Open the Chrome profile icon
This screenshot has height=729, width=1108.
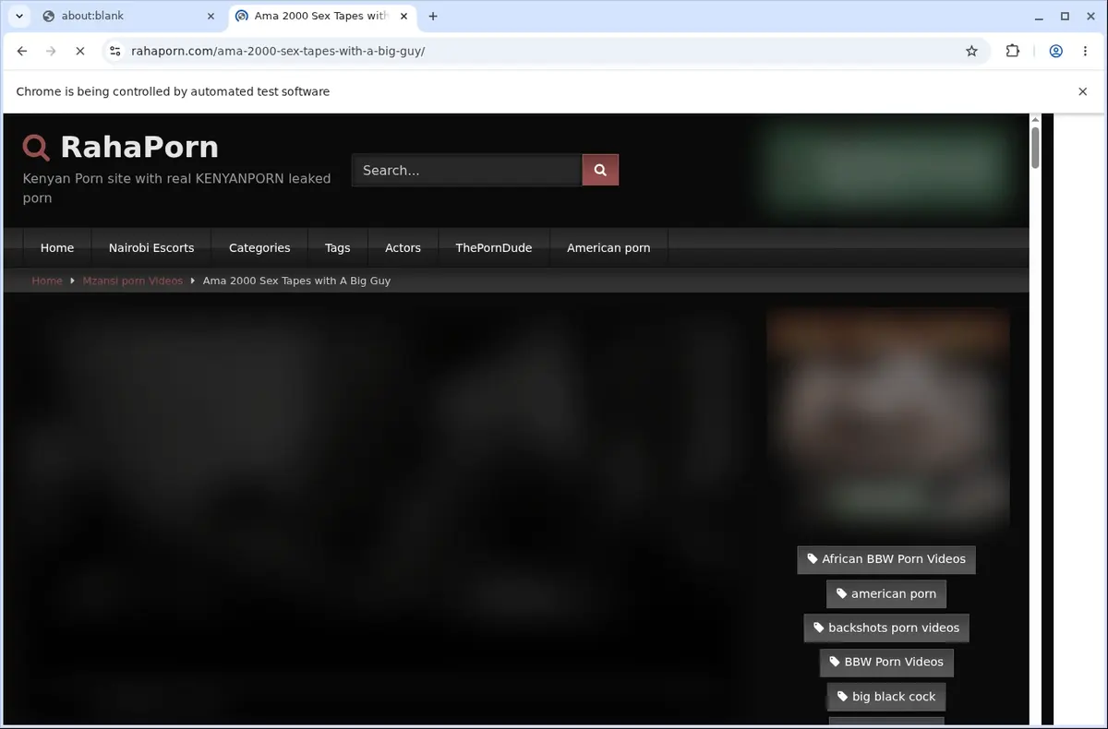(x=1055, y=52)
